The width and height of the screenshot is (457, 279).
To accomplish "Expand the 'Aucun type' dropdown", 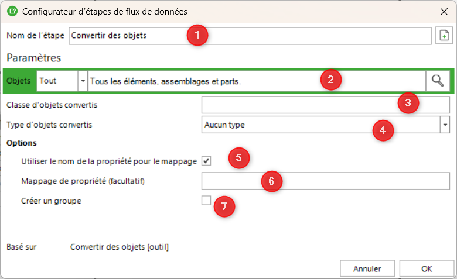I will click(x=445, y=125).
